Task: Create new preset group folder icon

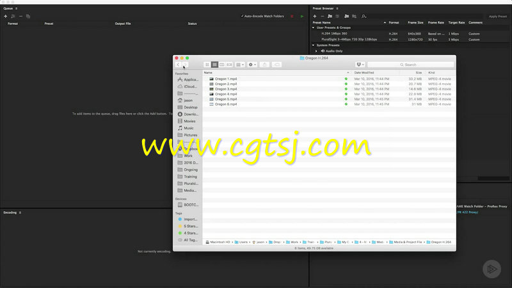Action: point(330,16)
